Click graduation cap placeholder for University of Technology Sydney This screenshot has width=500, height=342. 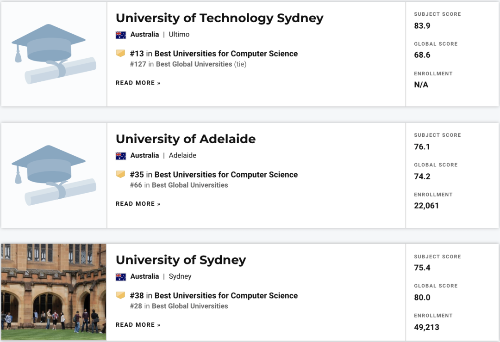coord(54,54)
